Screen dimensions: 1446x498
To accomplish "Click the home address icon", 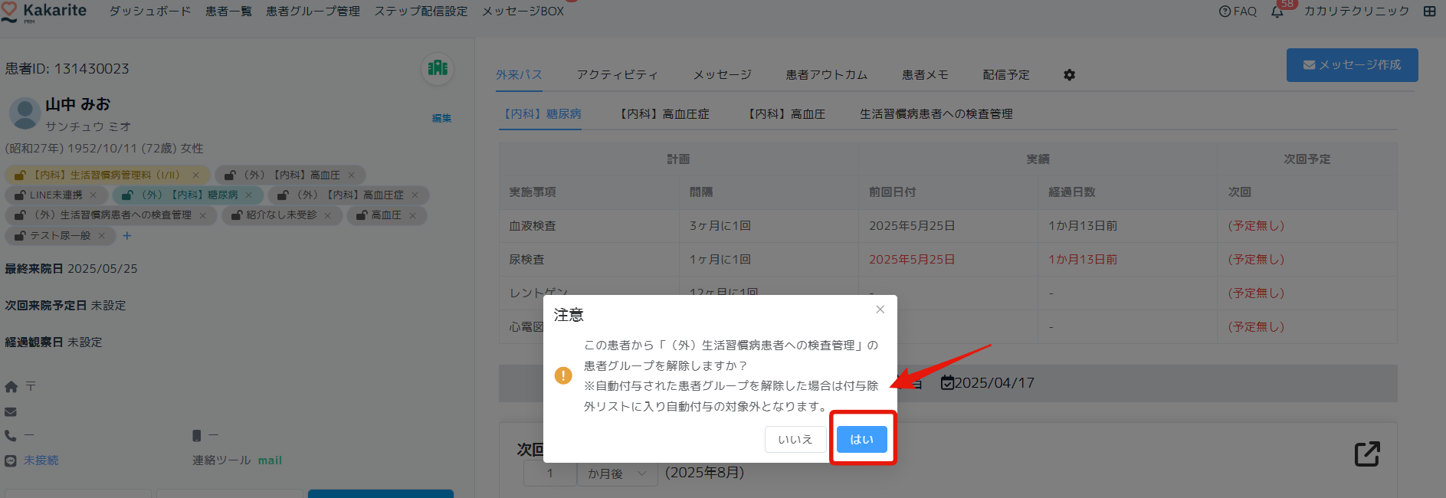I will tap(11, 387).
